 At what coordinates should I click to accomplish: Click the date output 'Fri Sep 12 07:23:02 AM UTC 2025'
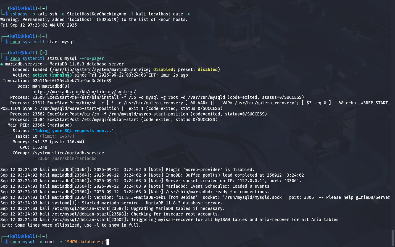[39, 25]
